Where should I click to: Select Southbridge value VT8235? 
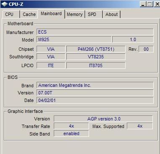[96, 57]
